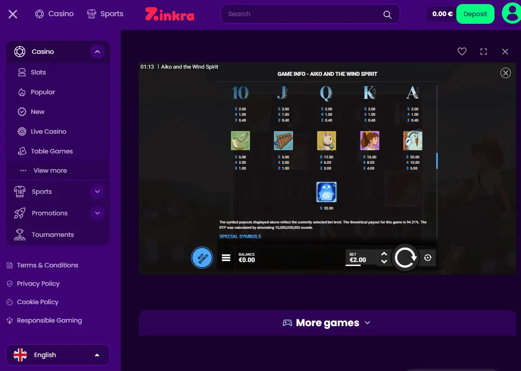521x371 pixels.
Task: Click the Aiko girl symbol tile
Action: tap(370, 140)
